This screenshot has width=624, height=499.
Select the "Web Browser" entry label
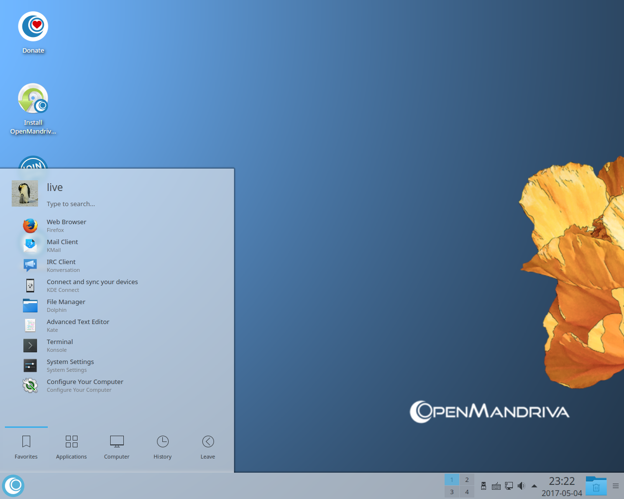66,222
